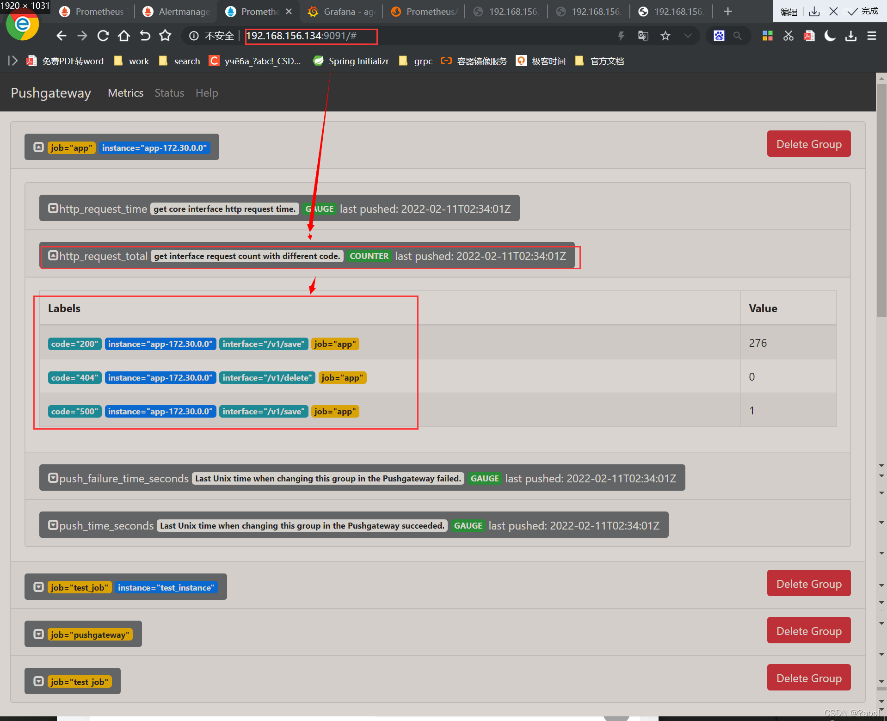The width and height of the screenshot is (887, 721).
Task: Click the back navigation arrow
Action: (x=62, y=36)
